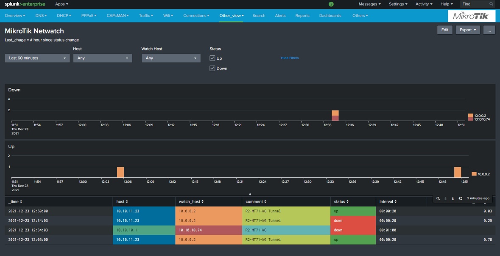
Task: Open the Watch Host filter dropdown
Action: pos(171,58)
